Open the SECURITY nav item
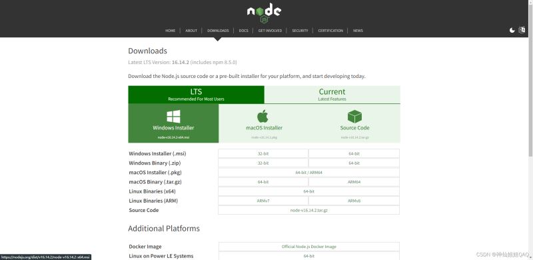 [300, 31]
